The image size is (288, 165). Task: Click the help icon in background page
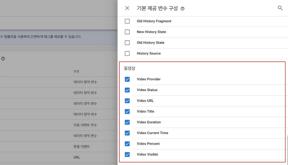click(x=3, y=59)
